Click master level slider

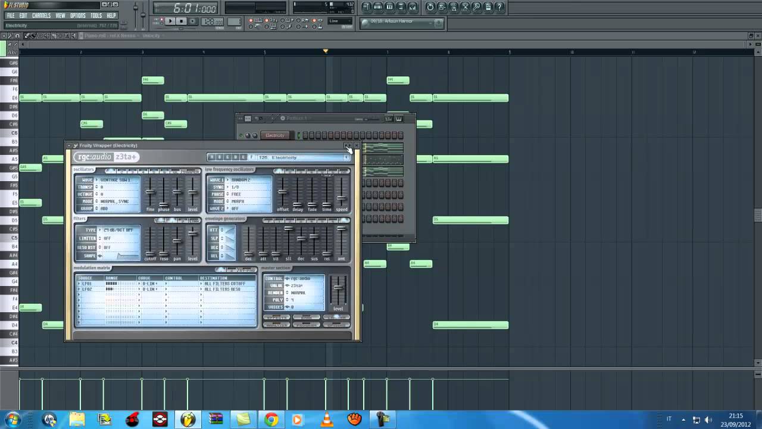[x=338, y=287]
